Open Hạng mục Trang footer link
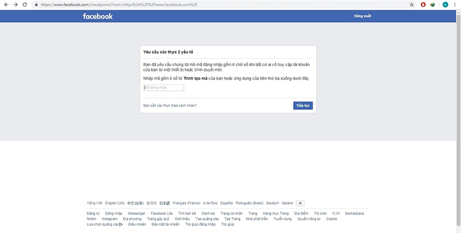 tap(276, 213)
